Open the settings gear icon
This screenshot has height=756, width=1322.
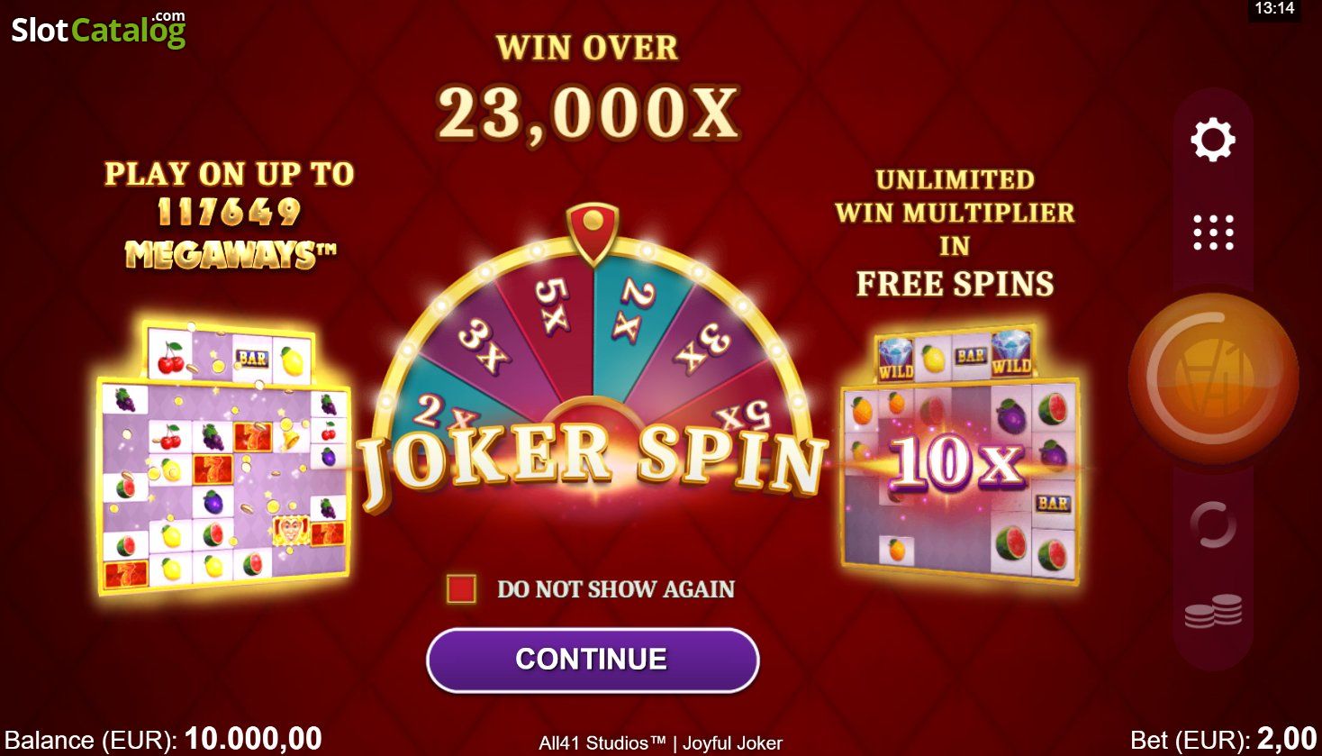[1213, 140]
